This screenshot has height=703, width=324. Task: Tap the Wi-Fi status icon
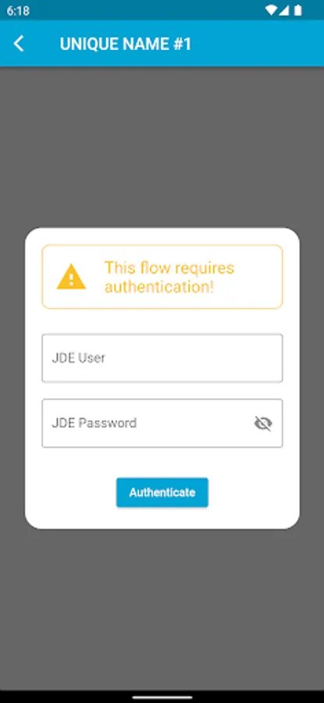pos(271,10)
